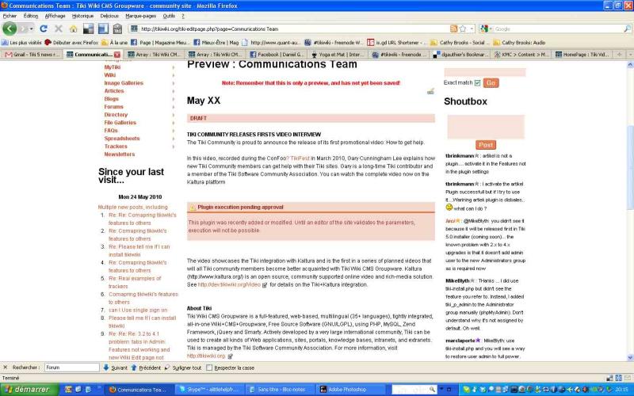Click Surligner tout highlight button
This screenshot has height=396, width=634.
tap(183, 367)
